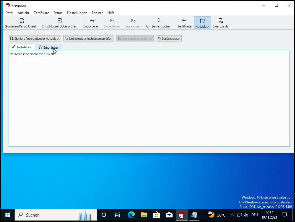Viewport: 295px width, 222px height.
Task: Click the Importieren toolbar icon
Action: coord(92,23)
